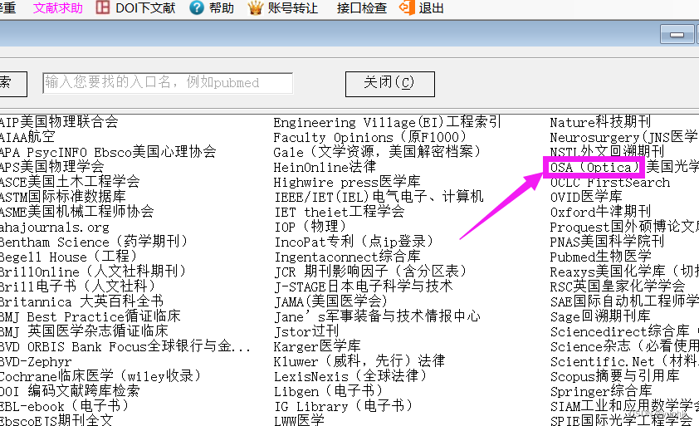Select Sage回溯期刊库
The width and height of the screenshot is (699, 426).
(x=600, y=316)
